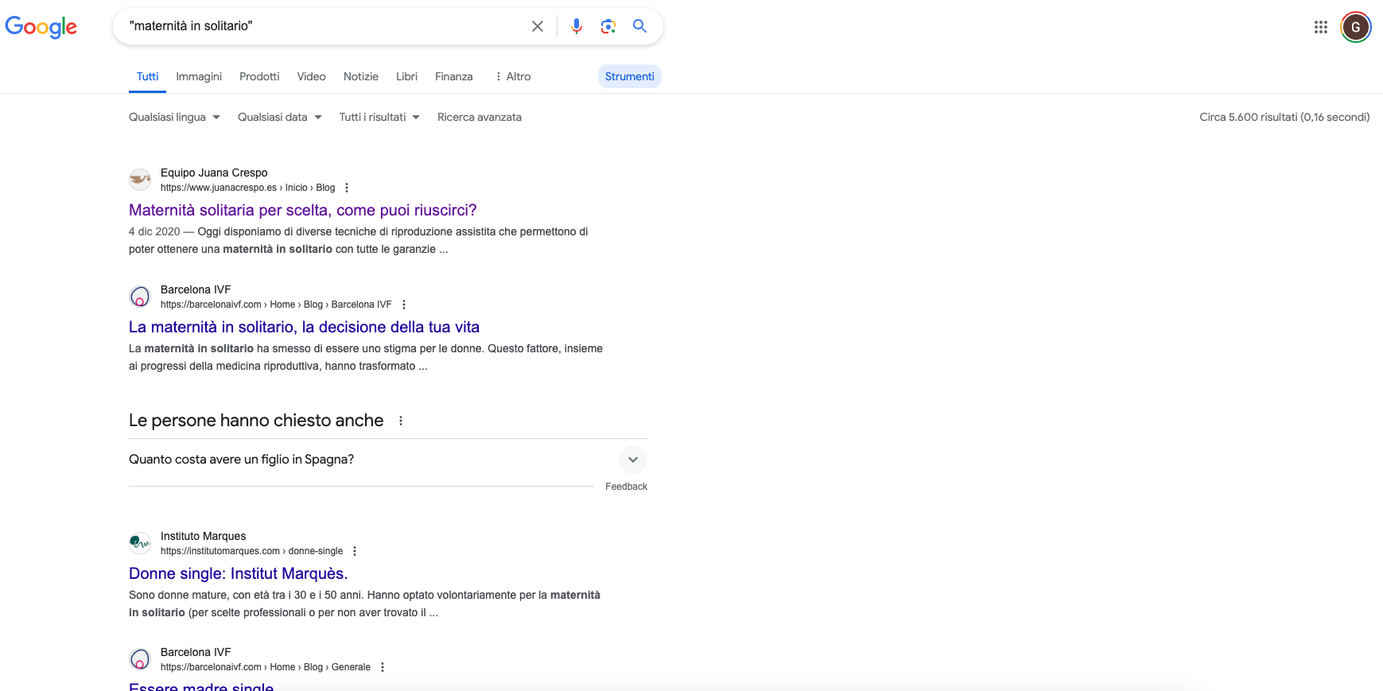This screenshot has height=691, width=1383.
Task: Open options menu for Equipo Juana Crespo result
Action: tap(347, 188)
